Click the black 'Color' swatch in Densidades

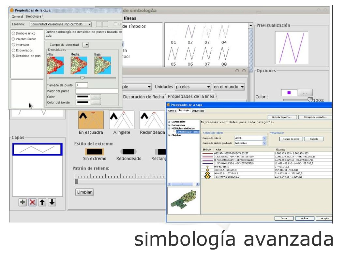click(83, 97)
